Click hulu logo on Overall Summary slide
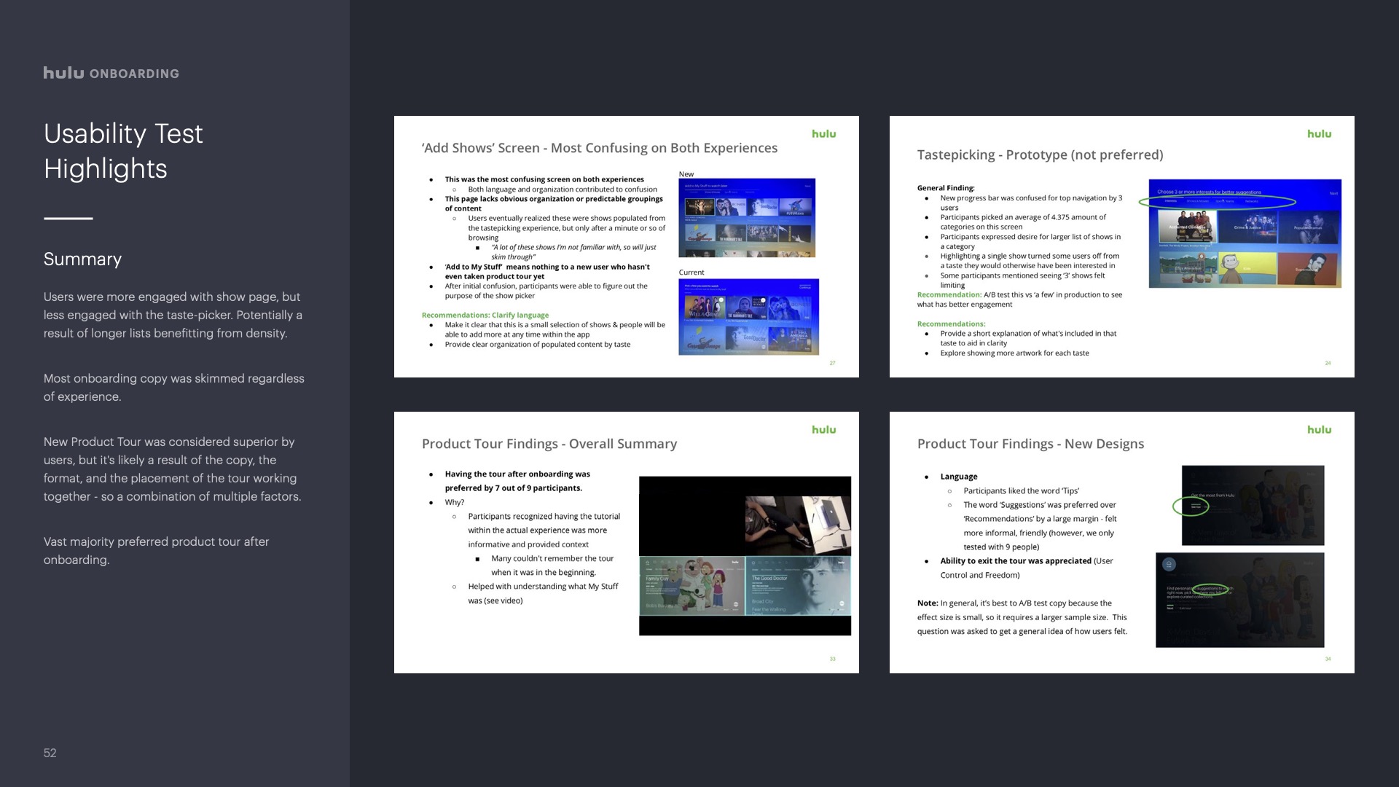The image size is (1399, 787). (x=823, y=430)
